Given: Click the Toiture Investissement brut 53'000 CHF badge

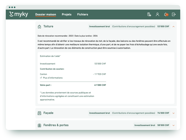Looking at the screenshot, I should (129, 26).
